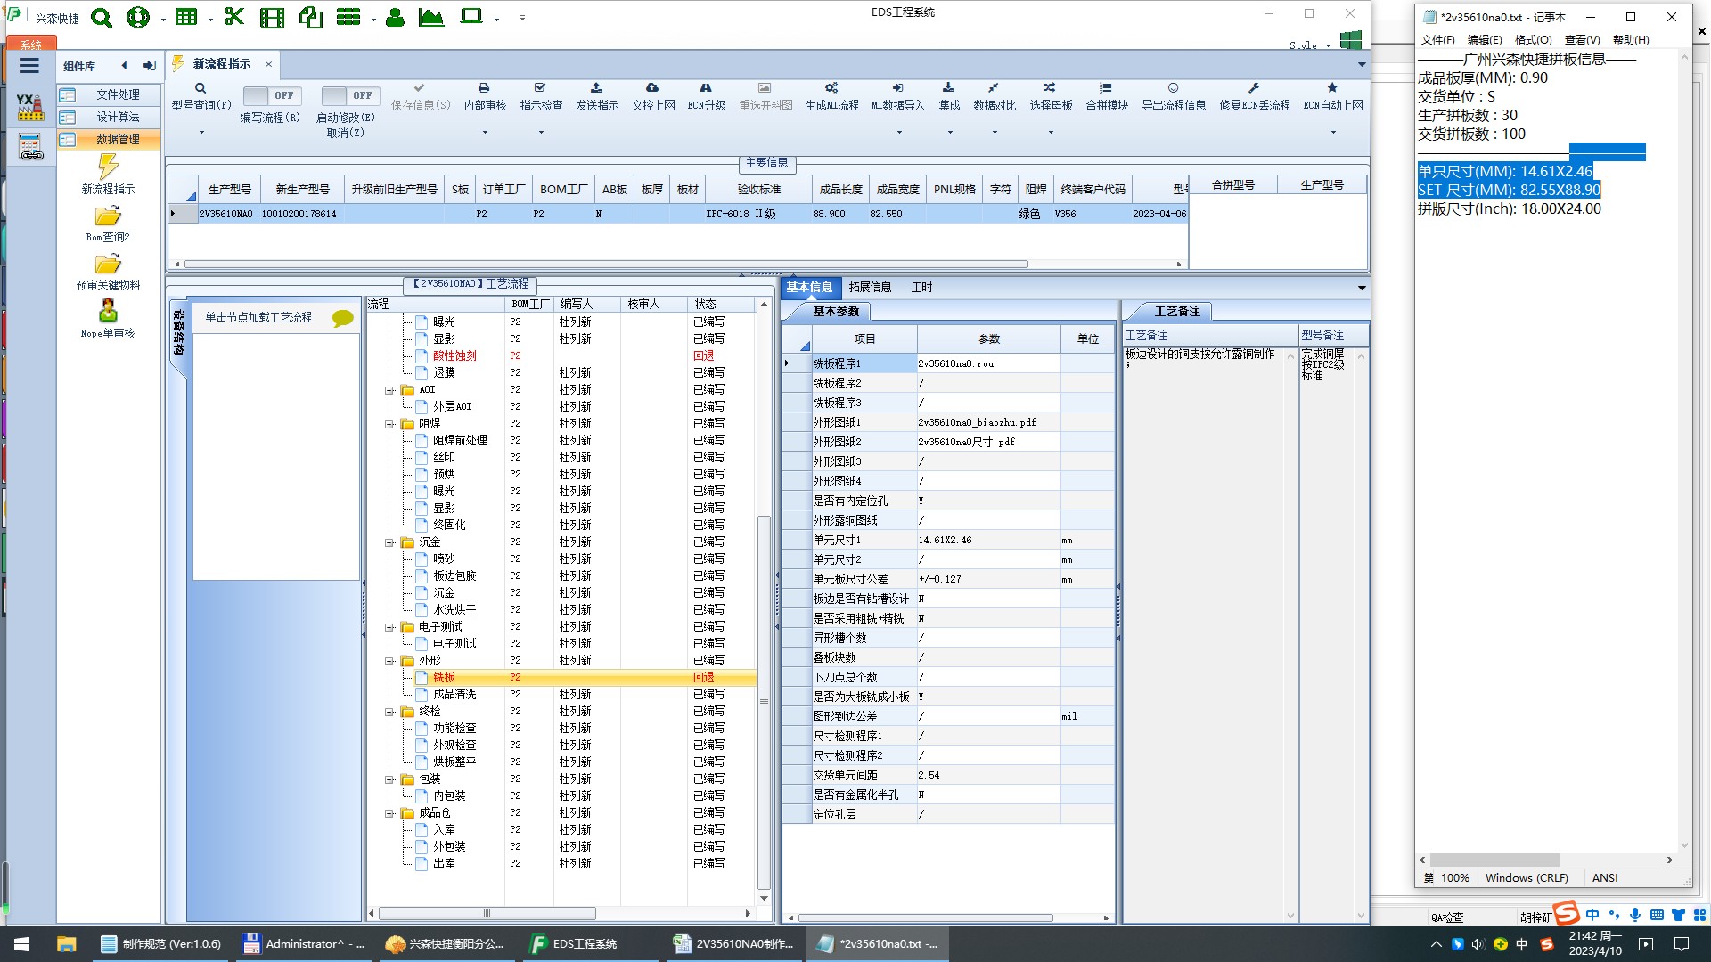Collapse the AOI tree folder

coord(389,390)
